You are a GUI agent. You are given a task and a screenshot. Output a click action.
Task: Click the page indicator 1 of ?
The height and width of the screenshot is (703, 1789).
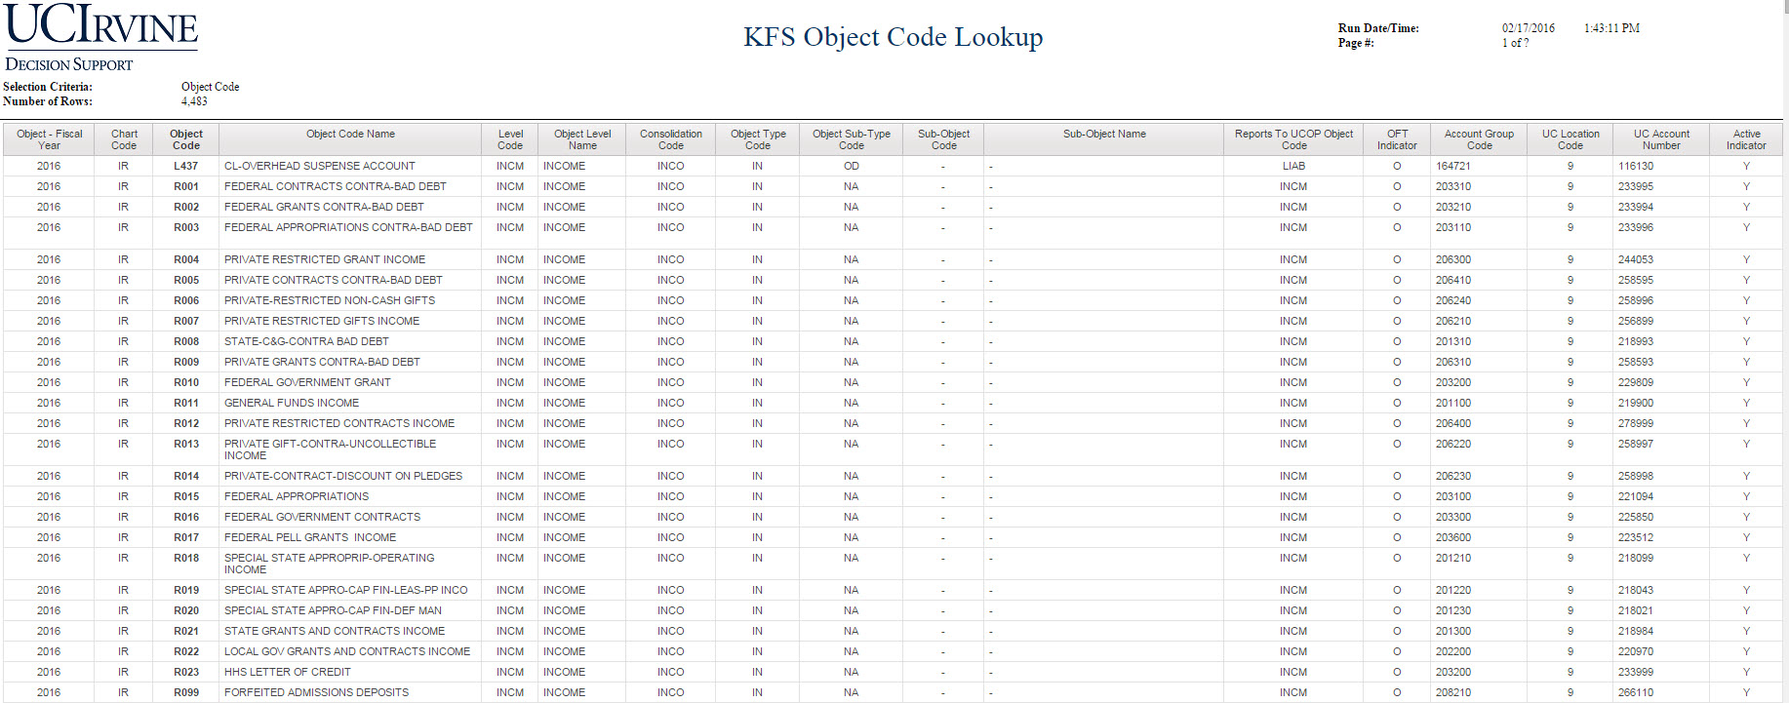coord(1515,43)
